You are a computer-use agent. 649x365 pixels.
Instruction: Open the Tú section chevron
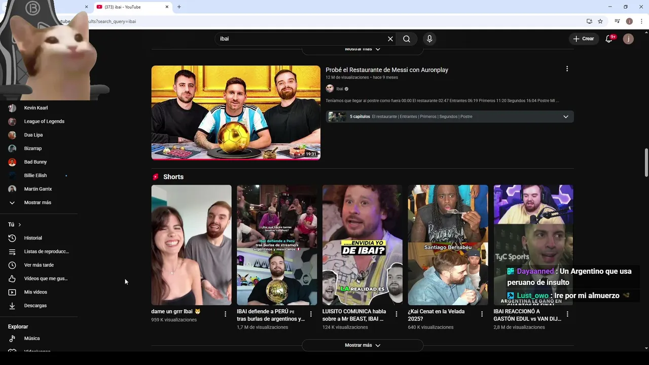click(20, 225)
